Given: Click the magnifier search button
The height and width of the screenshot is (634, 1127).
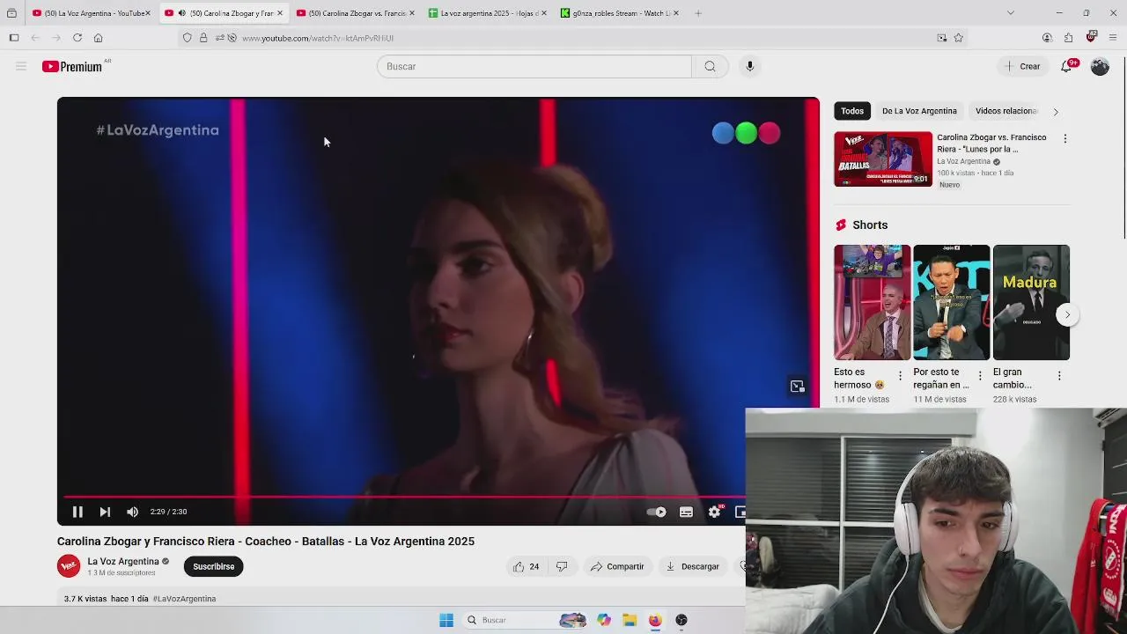Looking at the screenshot, I should point(710,66).
